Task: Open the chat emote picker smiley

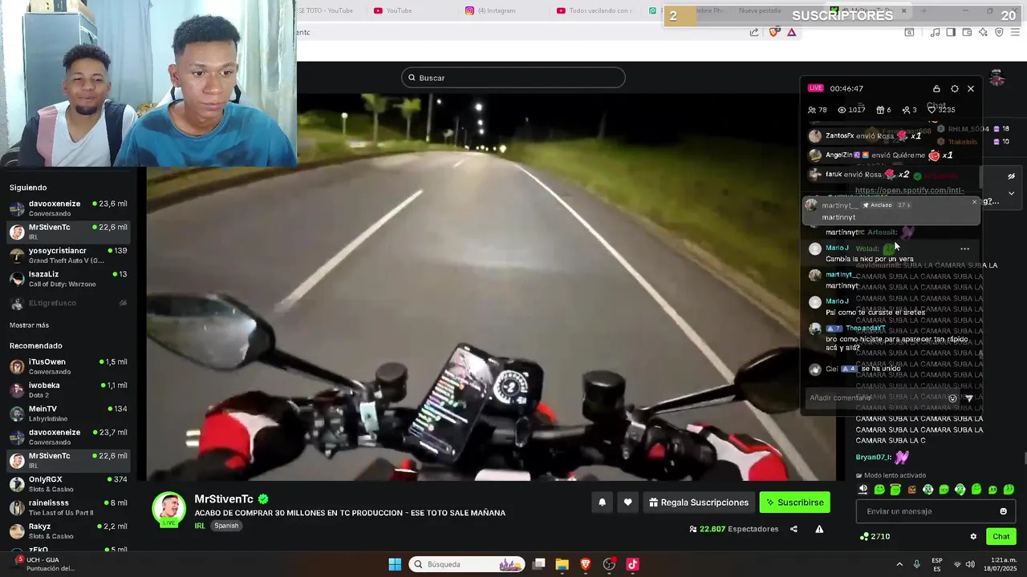Action: [1003, 511]
